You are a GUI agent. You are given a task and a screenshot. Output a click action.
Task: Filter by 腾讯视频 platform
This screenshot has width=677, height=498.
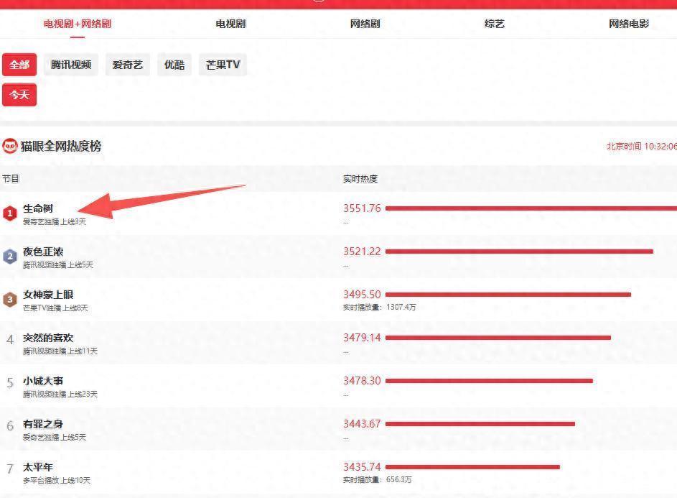pos(71,65)
